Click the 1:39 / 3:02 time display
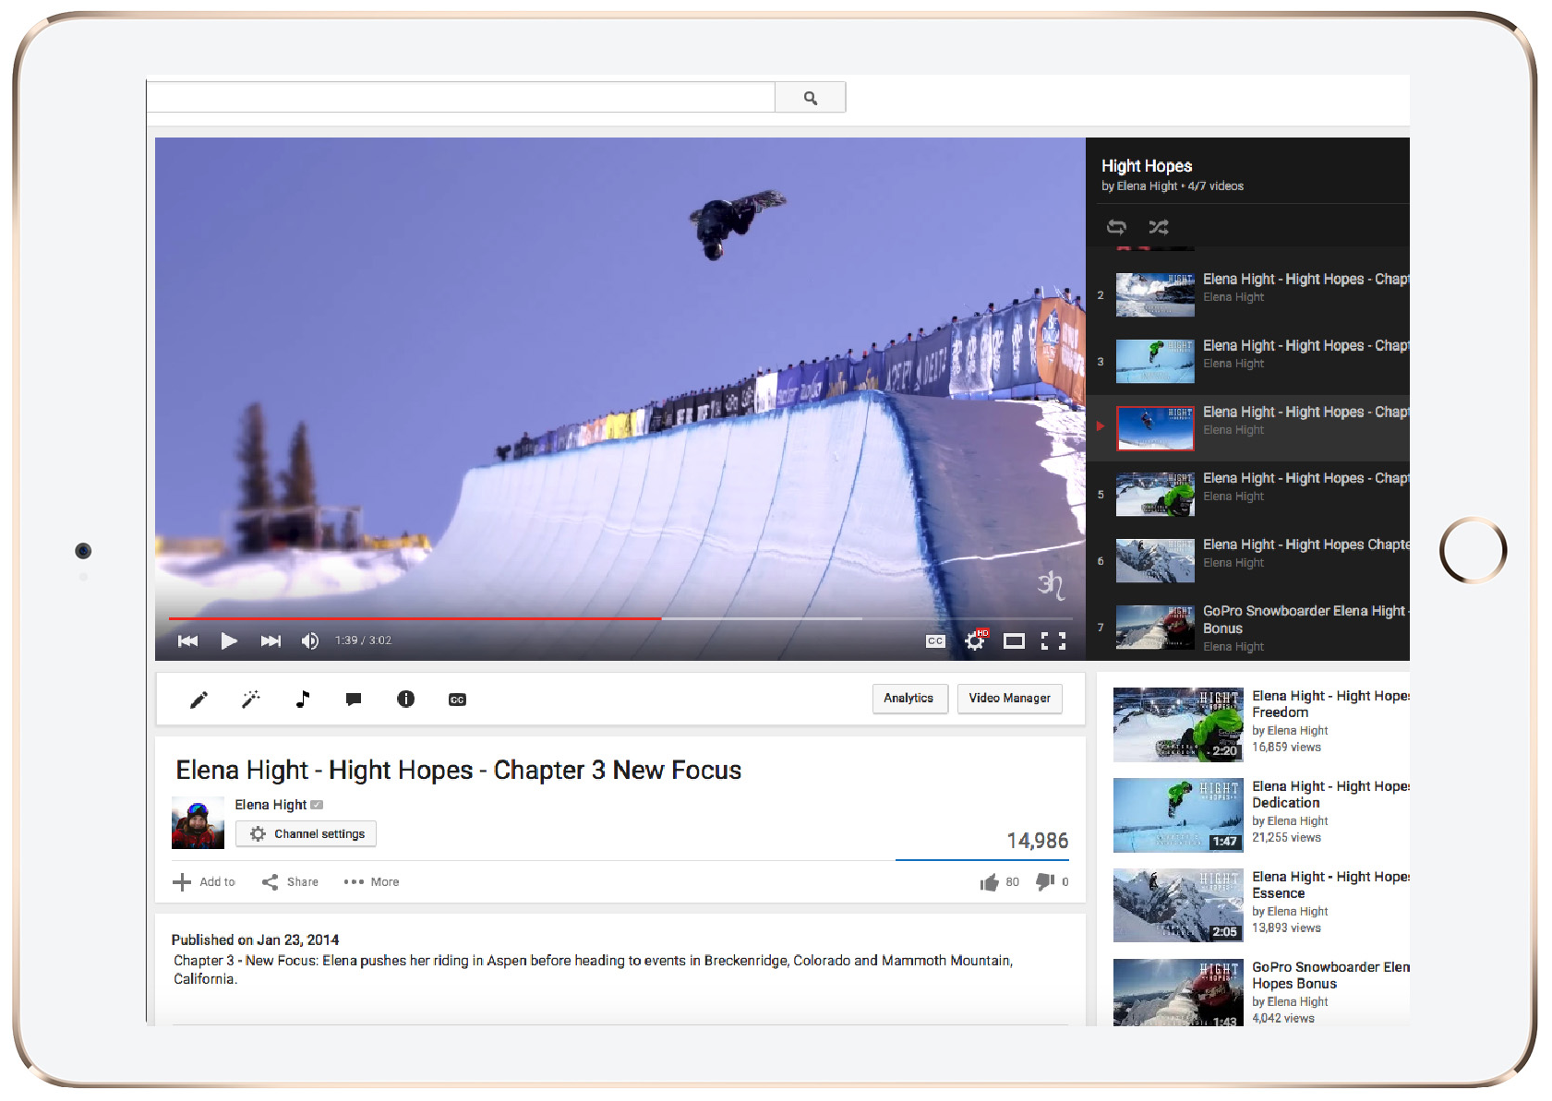Image resolution: width=1552 pixels, height=1101 pixels. [363, 640]
